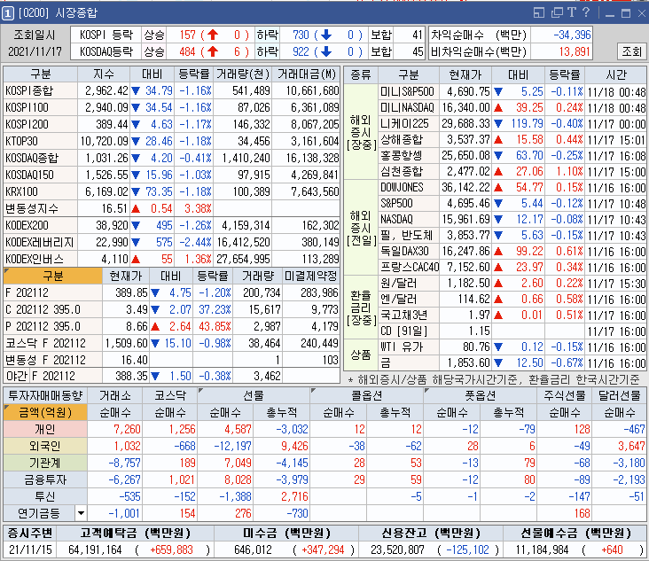Click the 풋옵션 column group header

coord(481,395)
